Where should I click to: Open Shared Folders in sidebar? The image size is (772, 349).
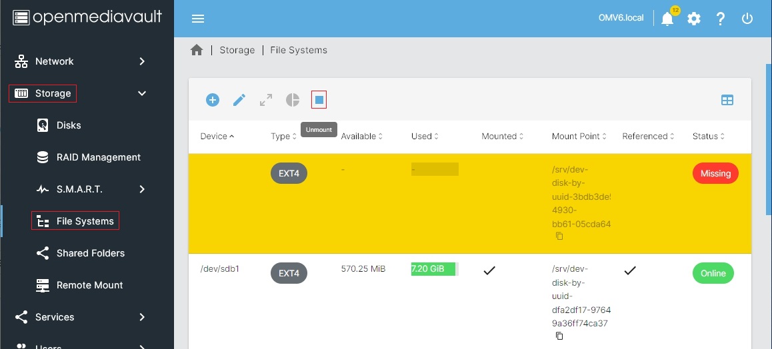coord(90,253)
